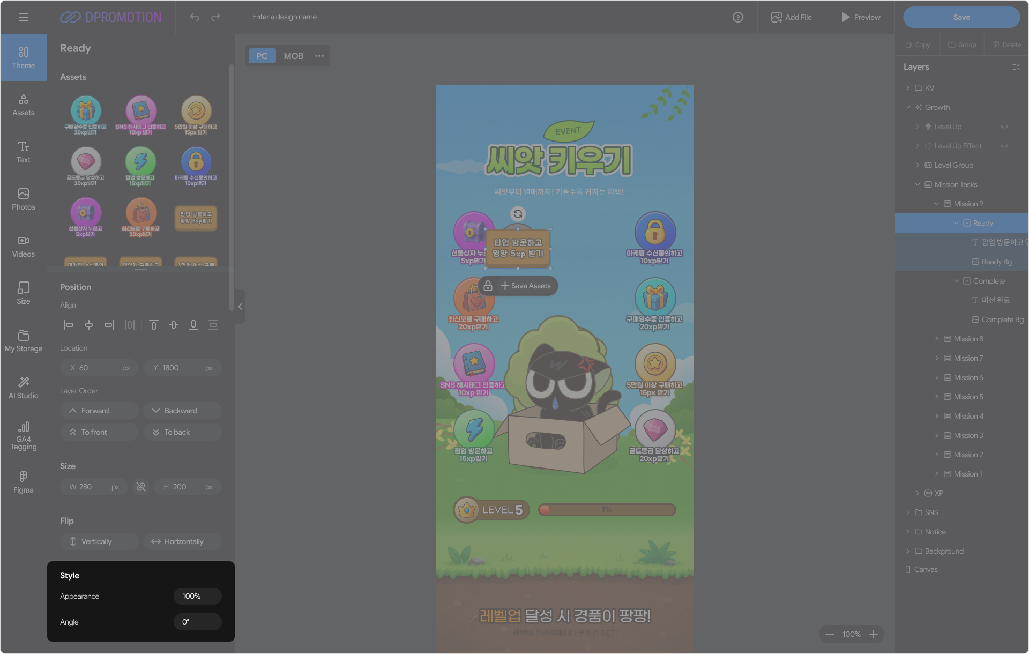Image resolution: width=1029 pixels, height=654 pixels.
Task: Click Group in the layers toolbar
Action: tap(962, 45)
